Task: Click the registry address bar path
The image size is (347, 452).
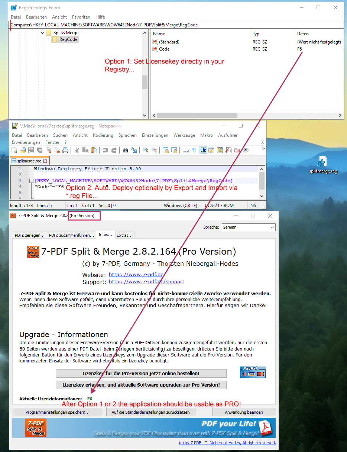Action: tap(104, 25)
